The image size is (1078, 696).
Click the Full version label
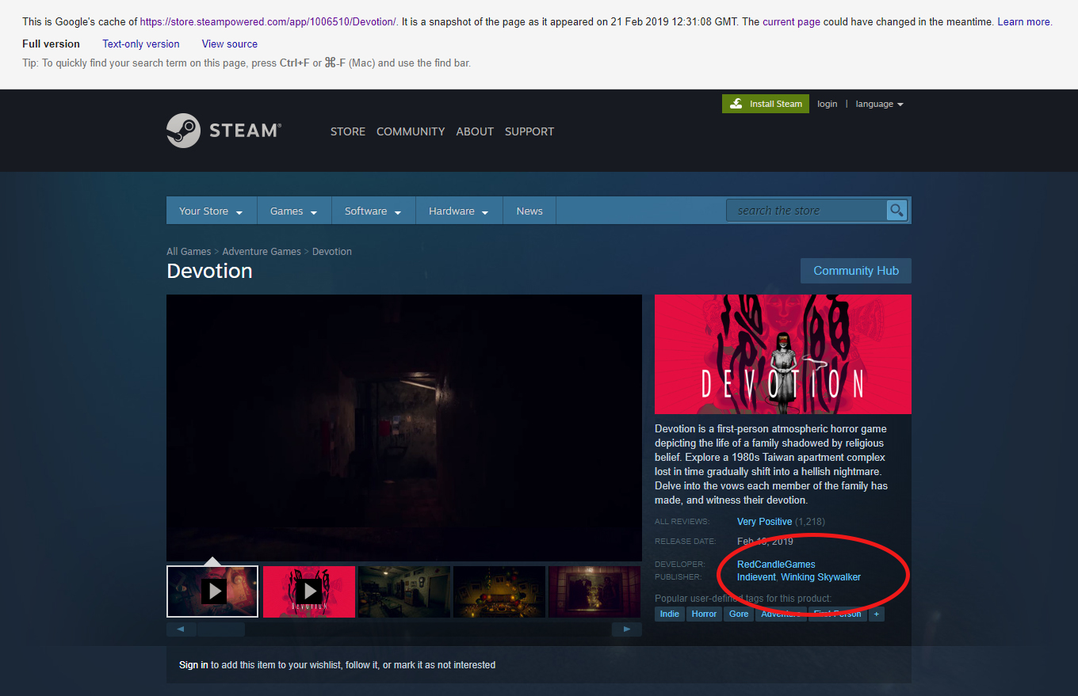coord(51,44)
